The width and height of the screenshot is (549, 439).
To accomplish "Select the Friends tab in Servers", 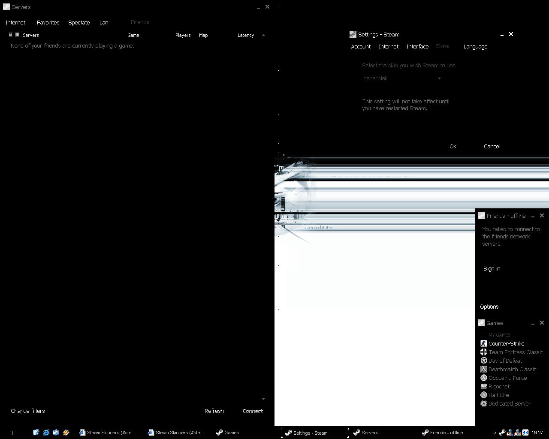I will click(x=140, y=22).
